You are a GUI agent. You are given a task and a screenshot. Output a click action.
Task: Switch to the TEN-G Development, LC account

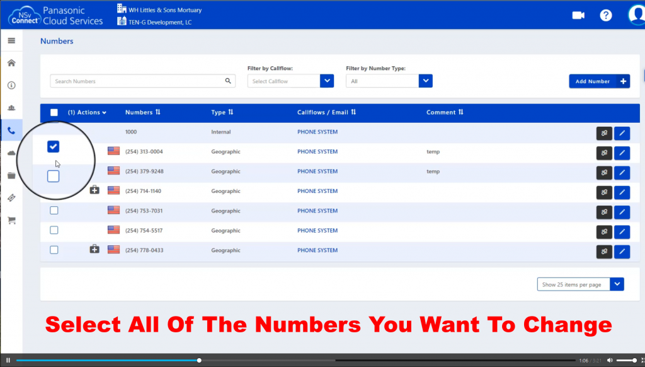pos(159,21)
